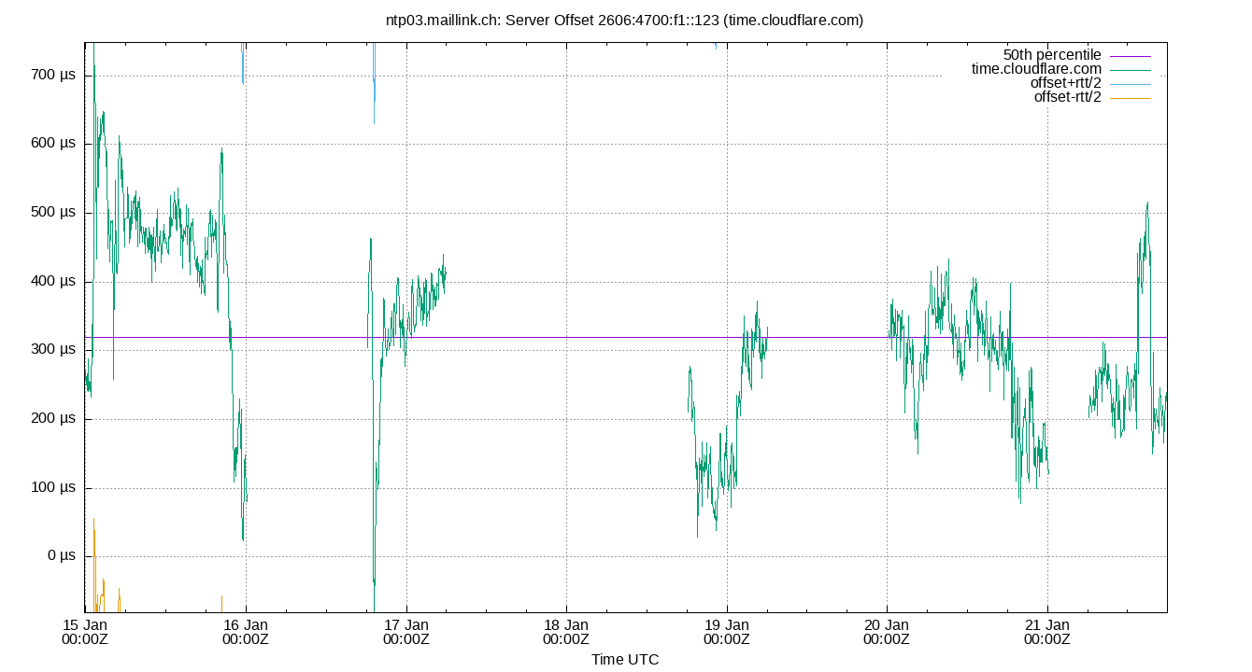Click the "300 µs" y-axis label
This screenshot has height=672, width=1252.
54,350
